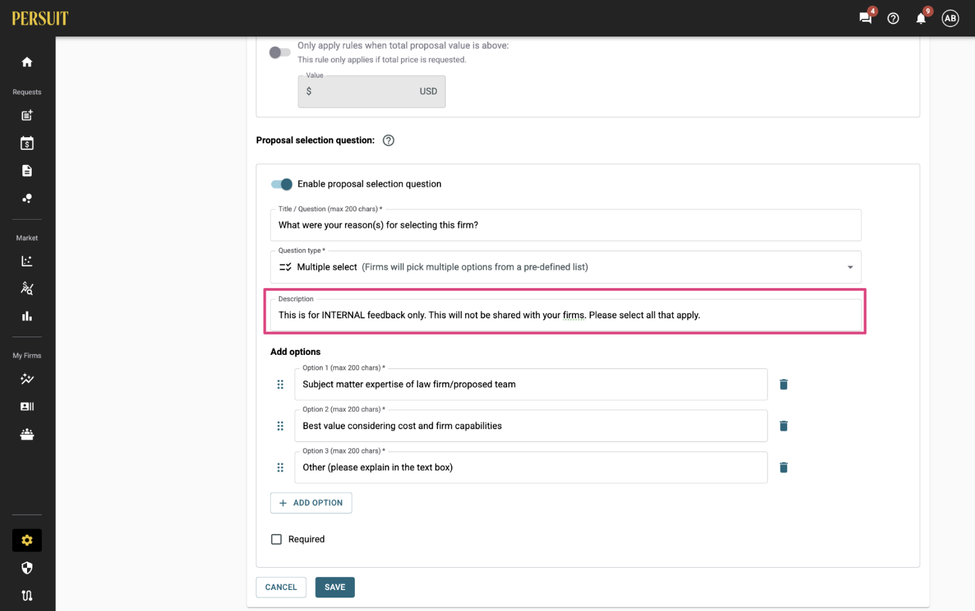Click the Option 3 text field
Image resolution: width=975 pixels, height=611 pixels.
(531, 468)
